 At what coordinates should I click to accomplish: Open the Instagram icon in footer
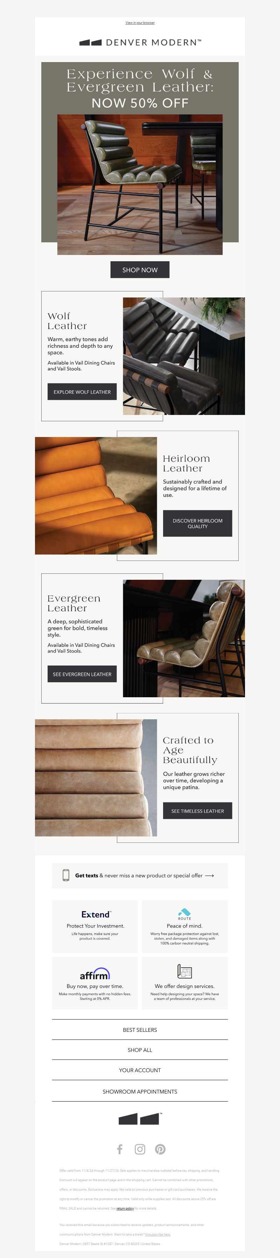[x=140, y=1149]
